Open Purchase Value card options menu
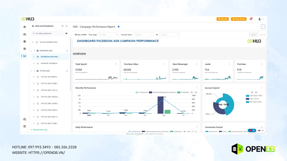This screenshot has height=161, width=287. point(165,64)
